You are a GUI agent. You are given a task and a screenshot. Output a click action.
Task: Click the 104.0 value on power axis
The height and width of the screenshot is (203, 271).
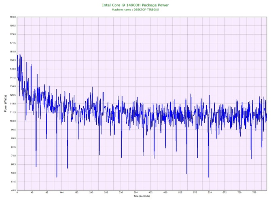13,121
